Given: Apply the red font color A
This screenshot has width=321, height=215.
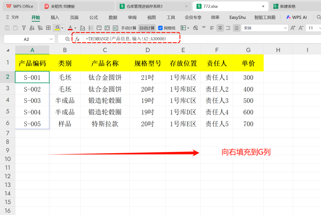Looking at the screenshot, I should pyautogui.click(x=70, y=28).
